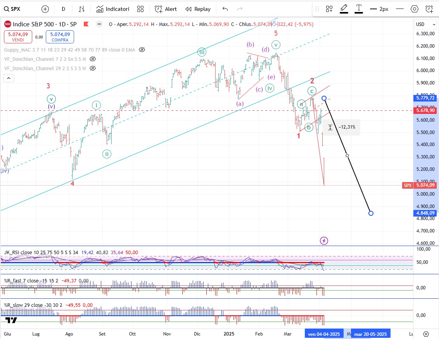This screenshot has height=339, width=439.
Task: Click the purple (b) wave label
Action: coord(250,44)
